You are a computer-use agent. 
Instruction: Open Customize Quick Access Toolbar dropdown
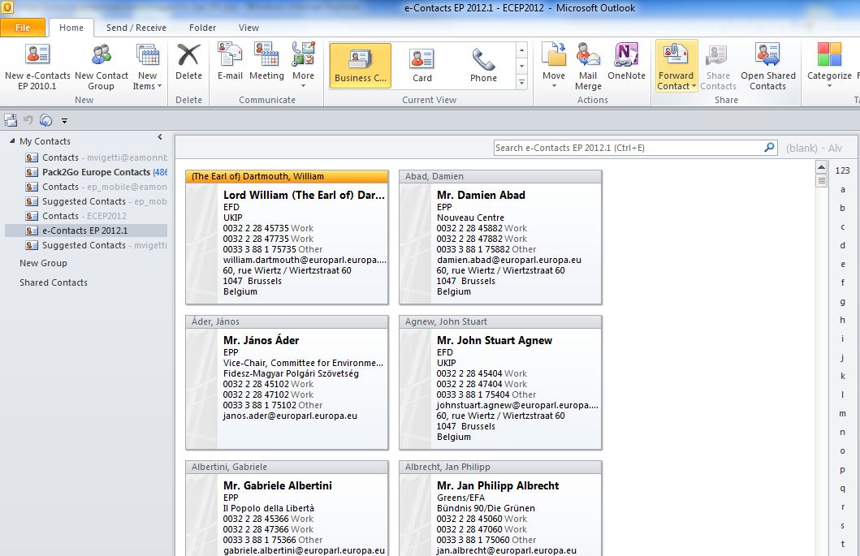64,121
